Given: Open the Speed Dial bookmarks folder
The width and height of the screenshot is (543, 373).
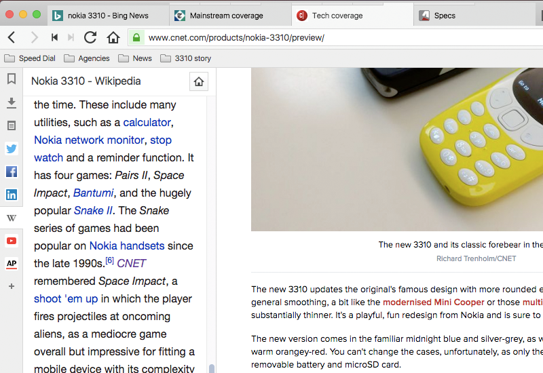Looking at the screenshot, I should coord(30,58).
